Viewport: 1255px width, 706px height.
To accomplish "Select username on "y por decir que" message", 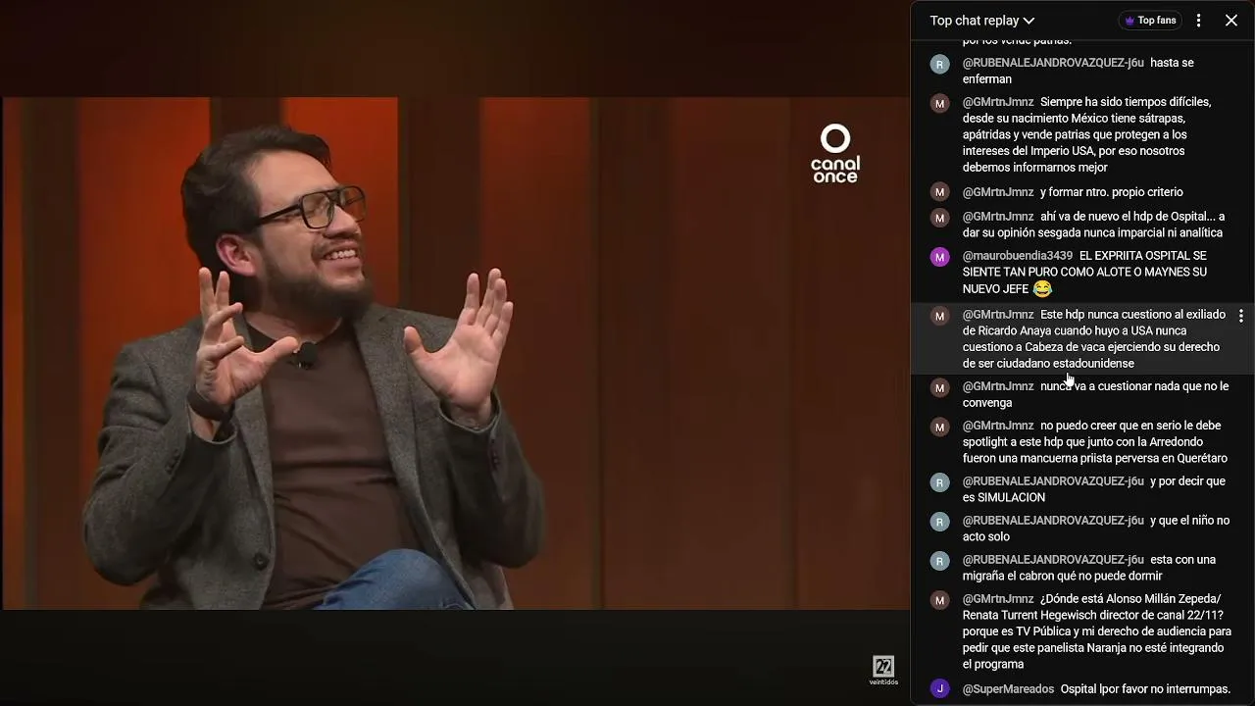I will tap(1053, 481).
